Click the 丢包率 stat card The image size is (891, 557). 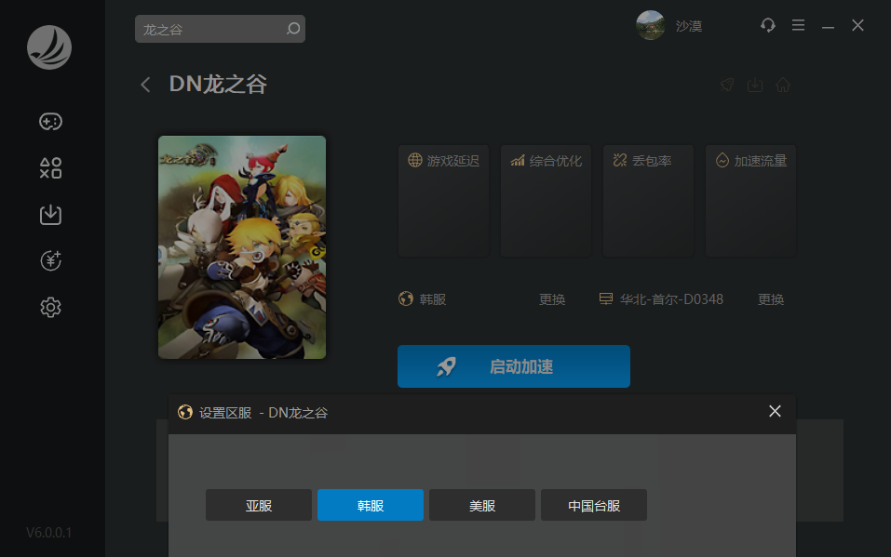tap(648, 201)
